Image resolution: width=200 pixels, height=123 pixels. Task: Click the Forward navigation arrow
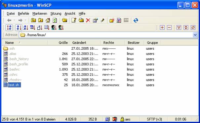pos(20,20)
